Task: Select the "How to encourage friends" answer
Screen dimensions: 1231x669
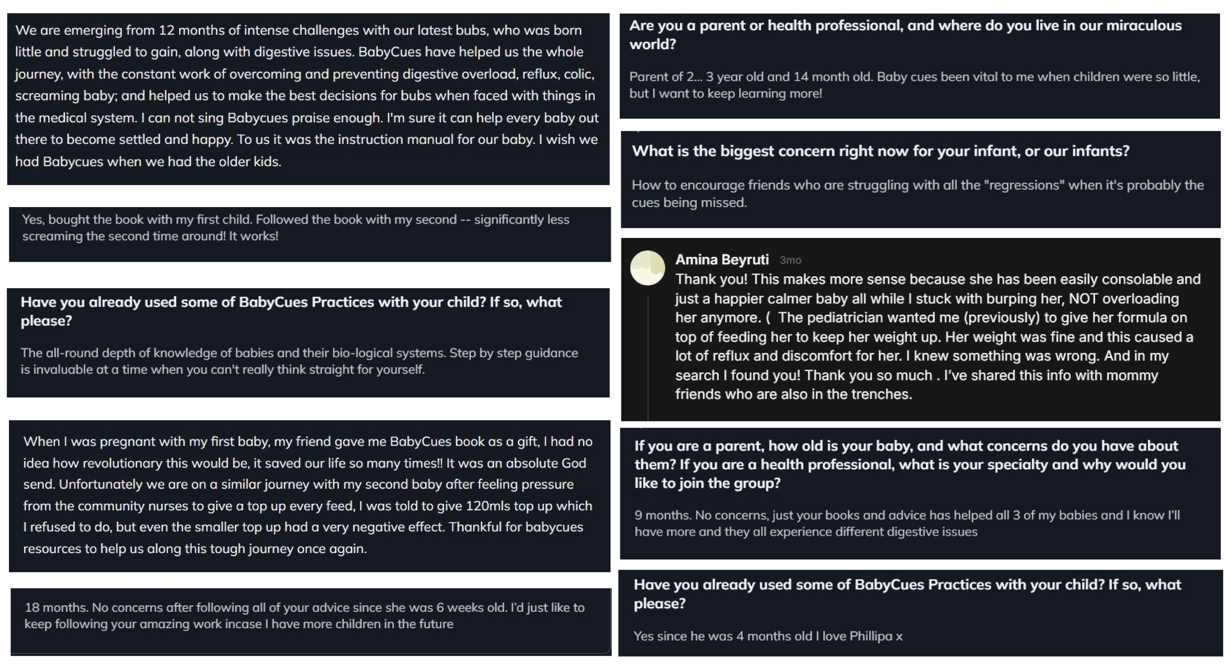Action: (917, 194)
